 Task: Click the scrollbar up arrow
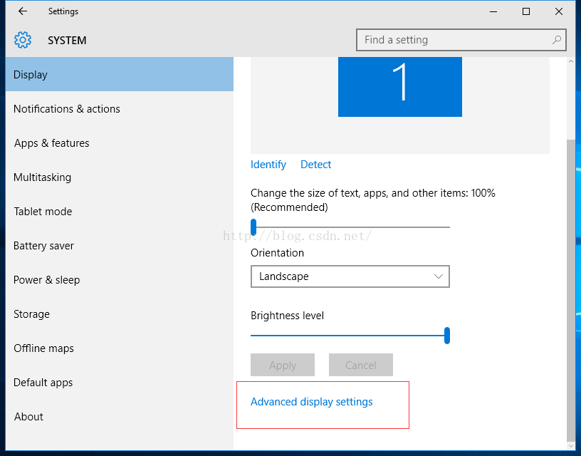(570, 61)
